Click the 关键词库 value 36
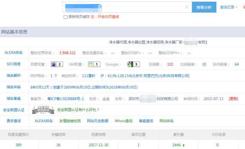Screen dimensions: 245x149 pos(58,145)
